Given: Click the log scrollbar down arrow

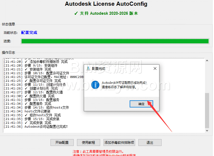Looking at the screenshot, I should [207, 131].
